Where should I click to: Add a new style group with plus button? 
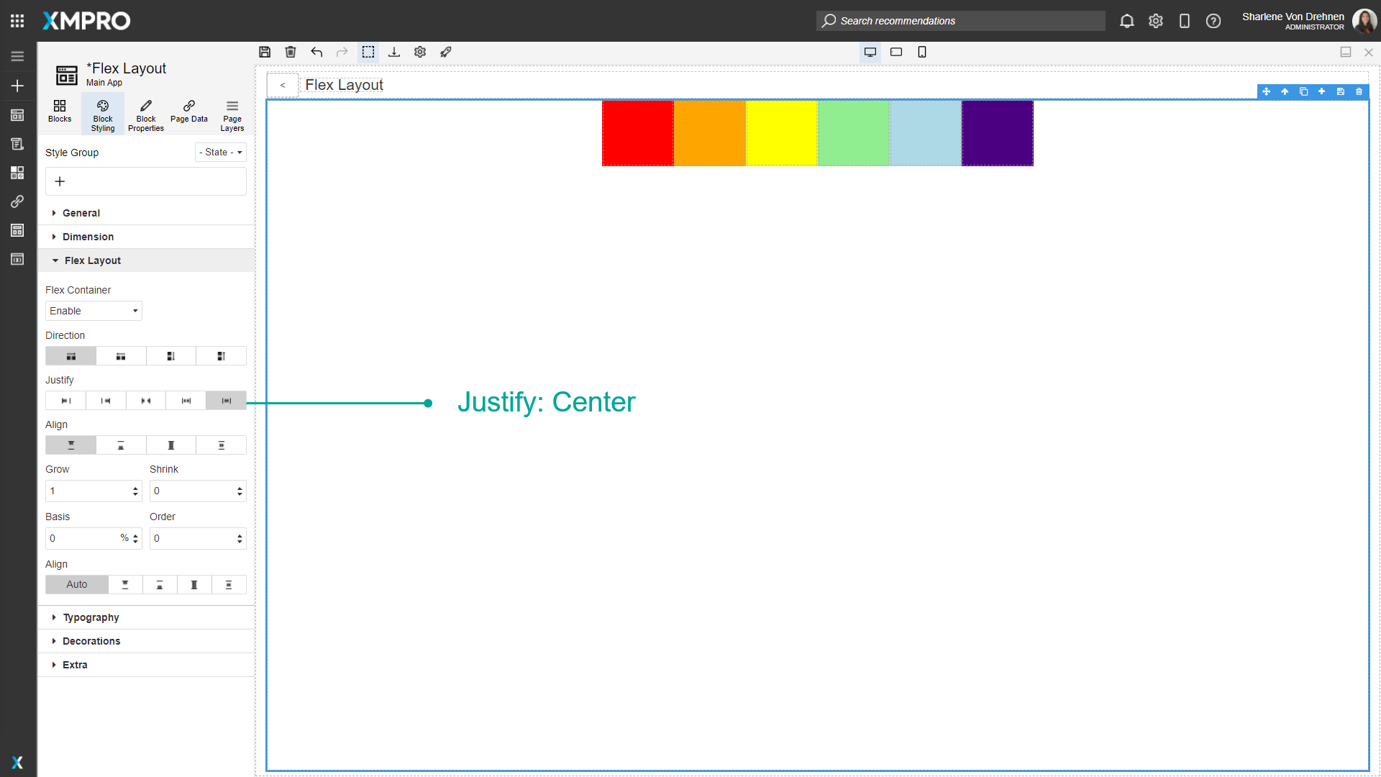60,181
